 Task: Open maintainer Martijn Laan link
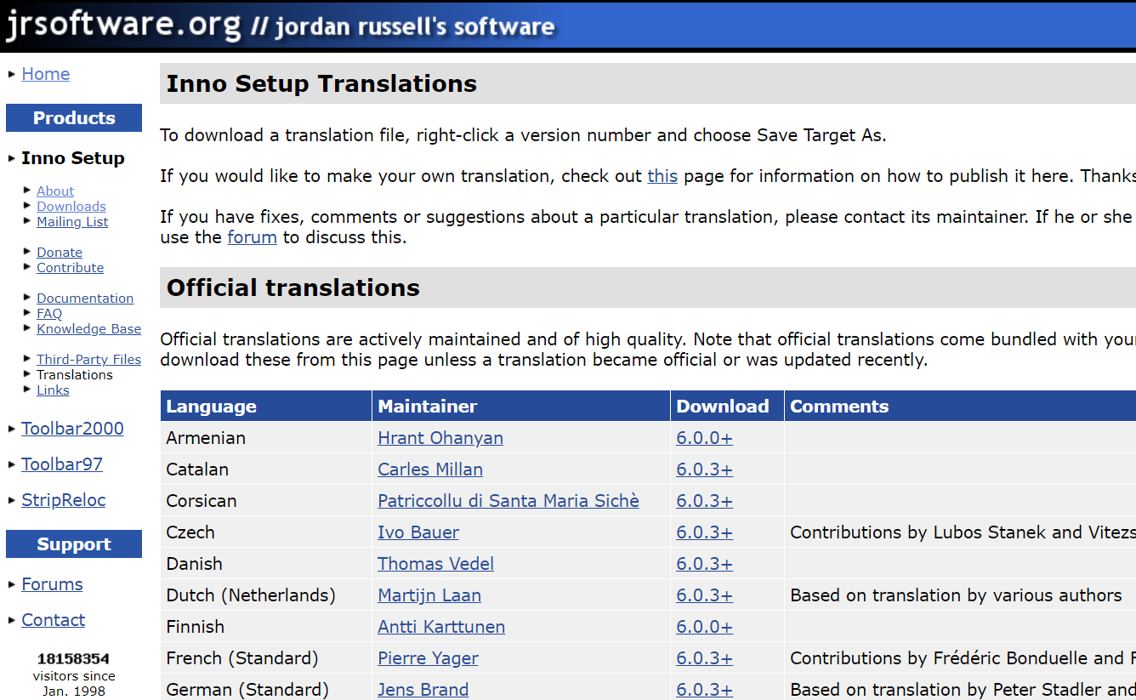click(x=429, y=595)
